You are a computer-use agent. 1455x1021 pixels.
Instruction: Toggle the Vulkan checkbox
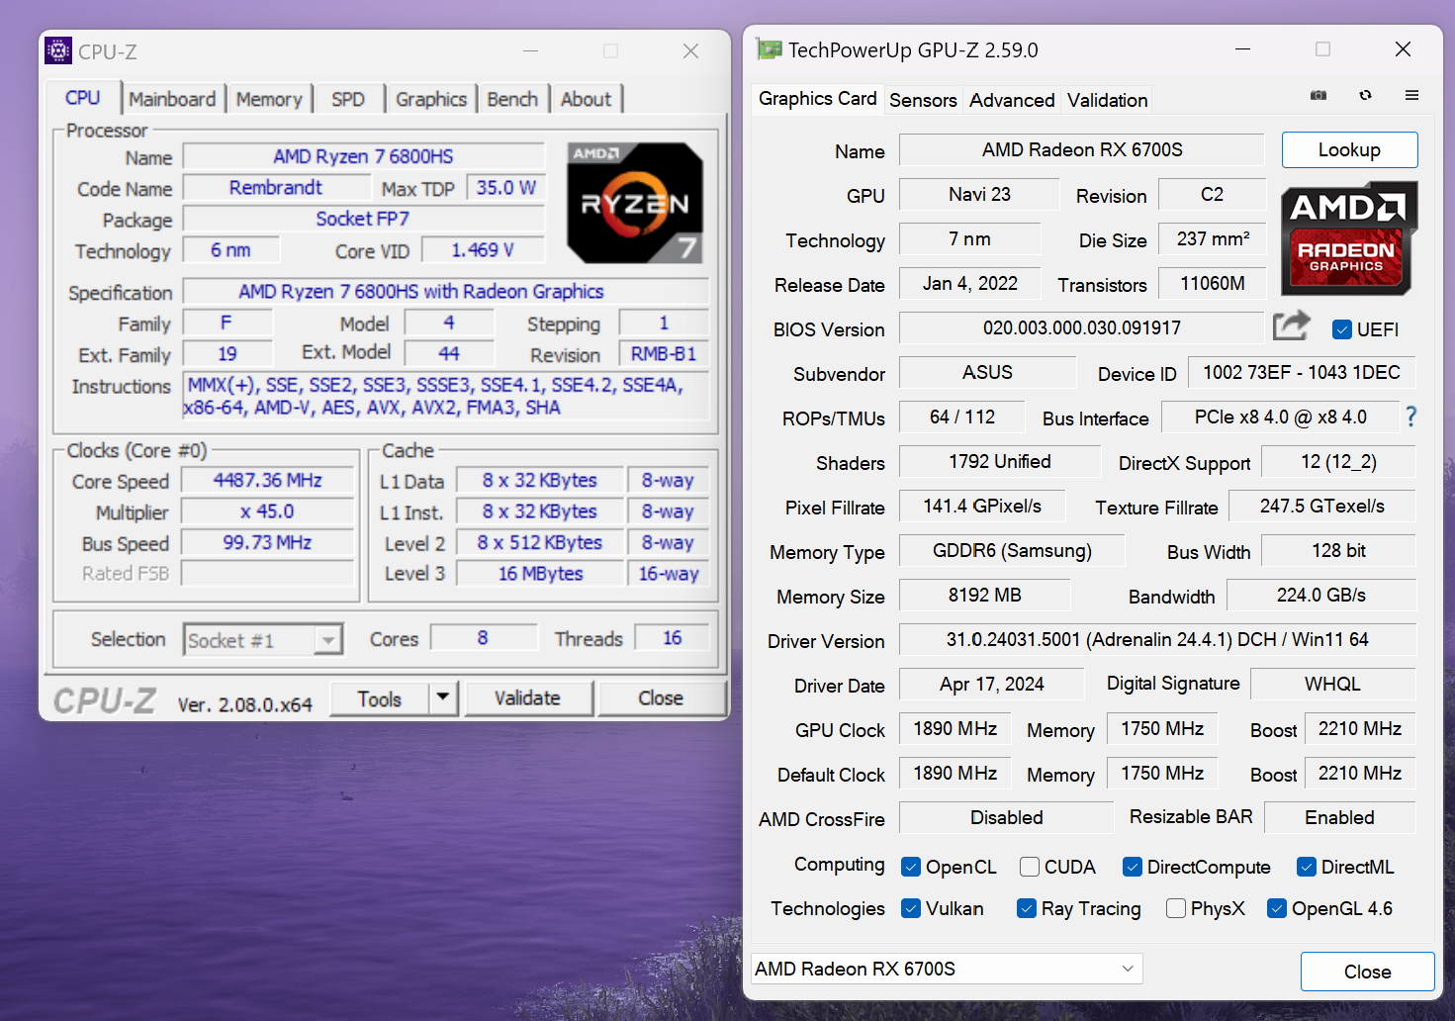click(911, 908)
